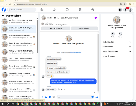Screen dimensions: 136x106
Task: Expand Customize chat section
Action: pos(117,42)
